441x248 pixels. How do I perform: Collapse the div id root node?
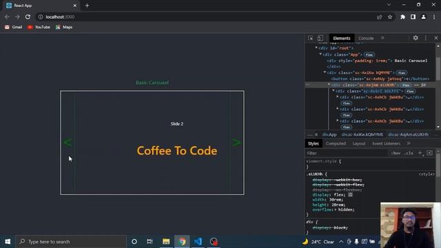coord(316,48)
